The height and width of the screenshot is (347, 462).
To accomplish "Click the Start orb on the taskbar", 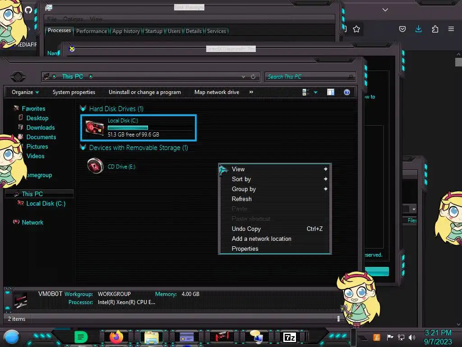I will coord(12,338).
